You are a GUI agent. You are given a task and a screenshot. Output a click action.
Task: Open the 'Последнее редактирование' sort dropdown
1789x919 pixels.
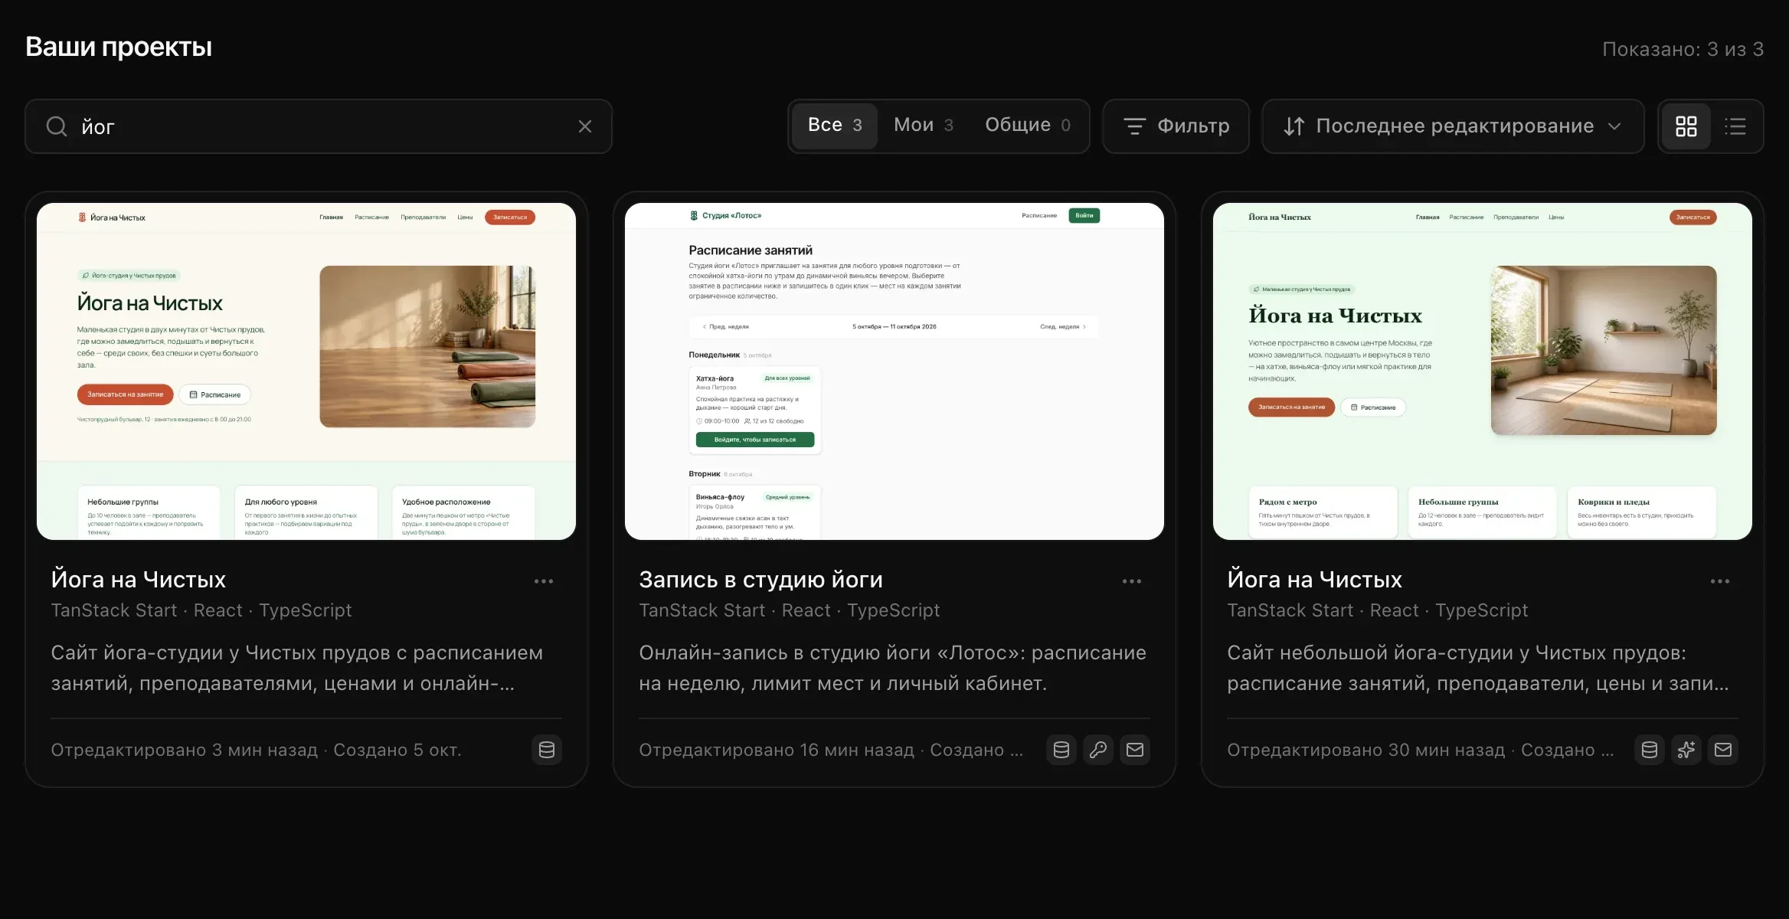[x=1453, y=126]
